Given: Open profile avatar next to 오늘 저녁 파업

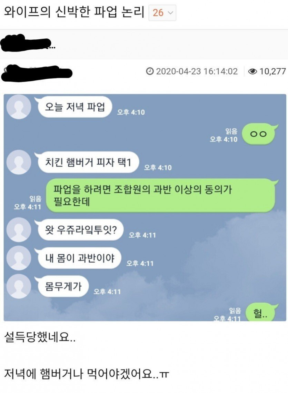Looking at the screenshot, I should tap(19, 107).
